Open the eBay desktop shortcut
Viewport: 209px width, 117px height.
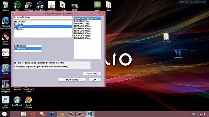(x=6, y=53)
